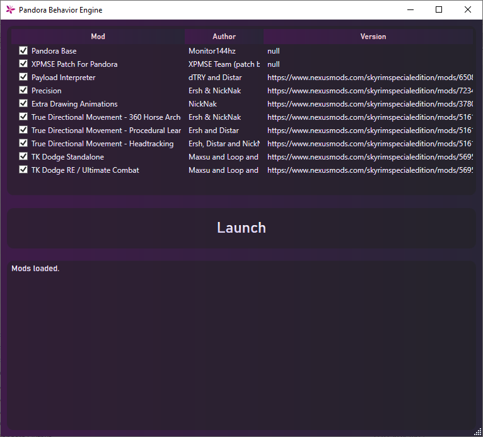Open Precision's nexusmods version link
483x437 pixels.
pyautogui.click(x=370, y=91)
